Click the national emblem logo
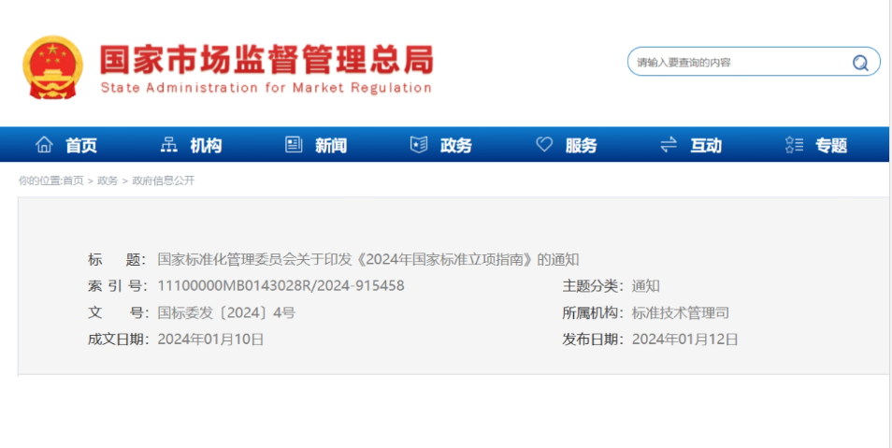892x448 pixels. pyautogui.click(x=52, y=67)
